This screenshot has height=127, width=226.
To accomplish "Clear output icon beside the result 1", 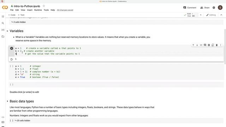I will [x=12, y=59].
